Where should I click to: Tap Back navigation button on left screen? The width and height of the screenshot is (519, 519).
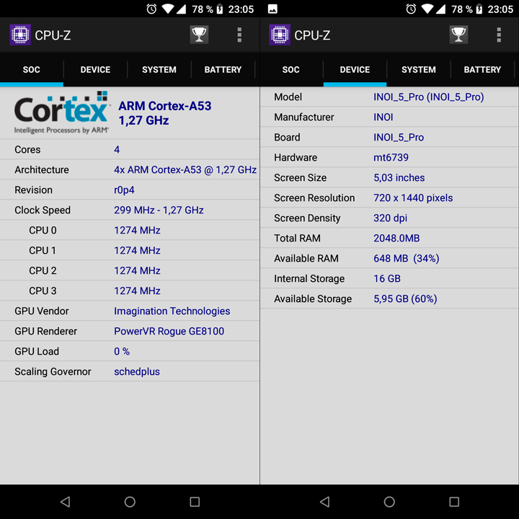pyautogui.click(x=65, y=502)
